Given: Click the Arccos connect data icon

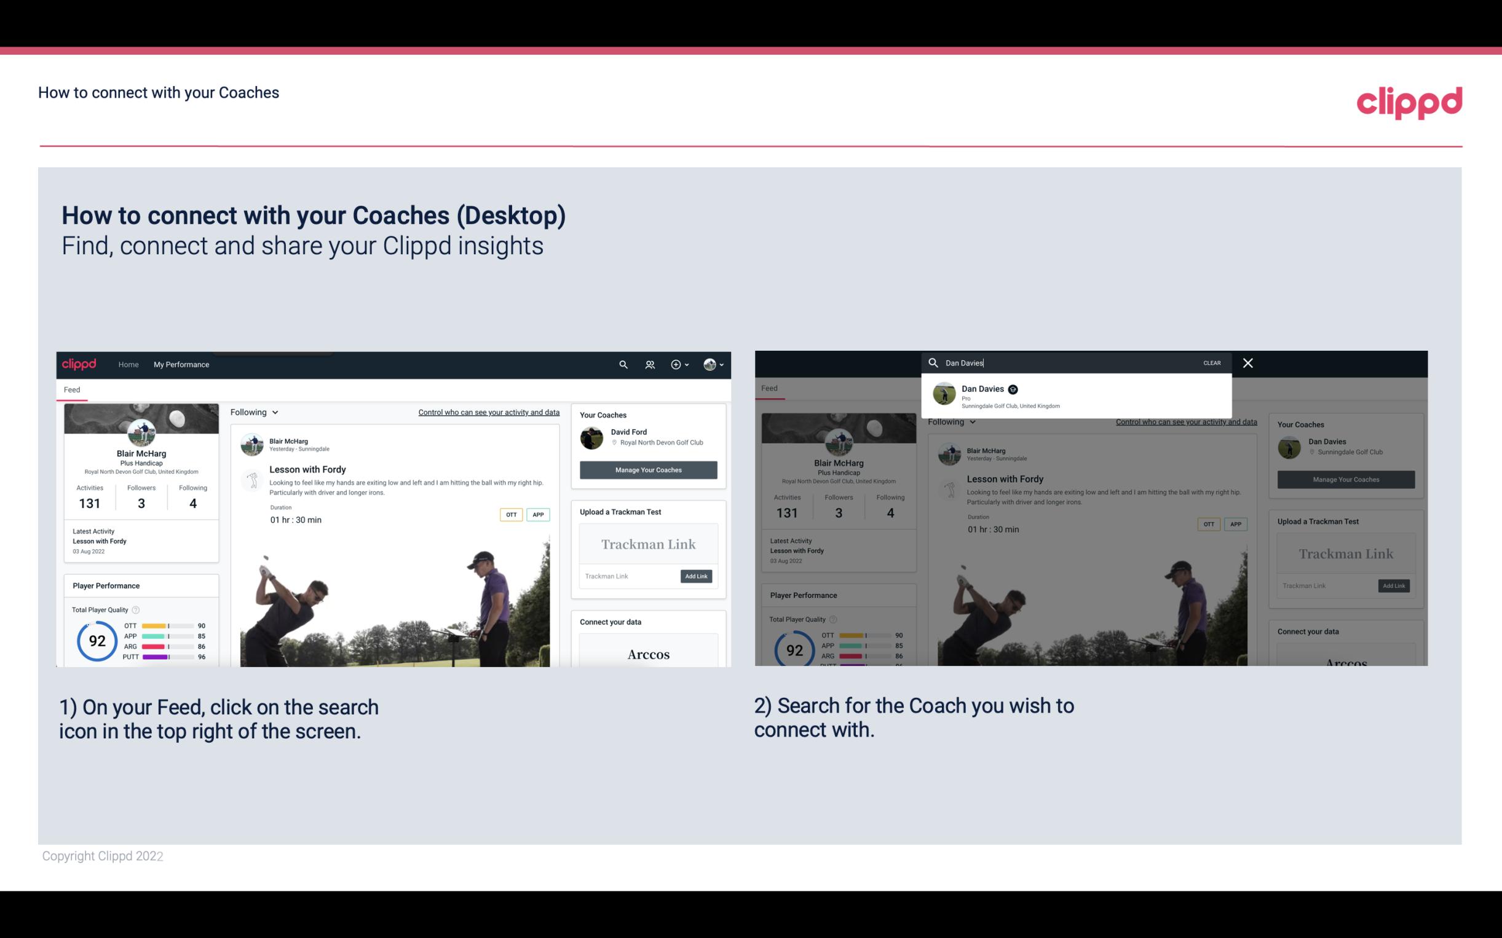Looking at the screenshot, I should pyautogui.click(x=648, y=653).
